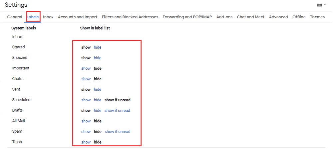Open the Inbox settings tab
333x150 pixels.
pos(48,17)
